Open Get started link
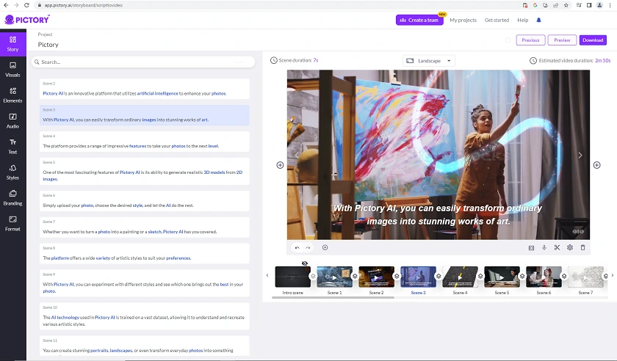 click(x=497, y=20)
